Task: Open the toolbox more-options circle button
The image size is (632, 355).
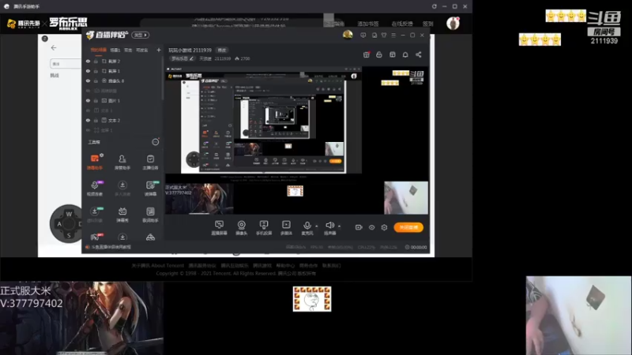Action: pyautogui.click(x=155, y=142)
